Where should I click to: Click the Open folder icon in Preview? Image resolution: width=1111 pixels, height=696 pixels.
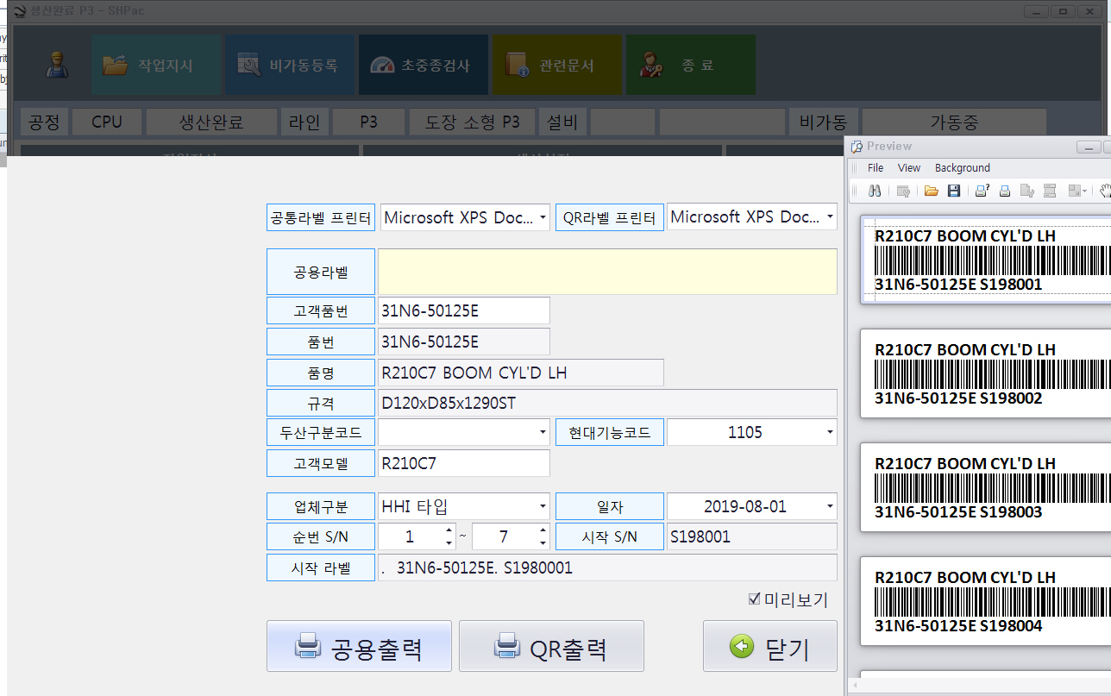(932, 191)
